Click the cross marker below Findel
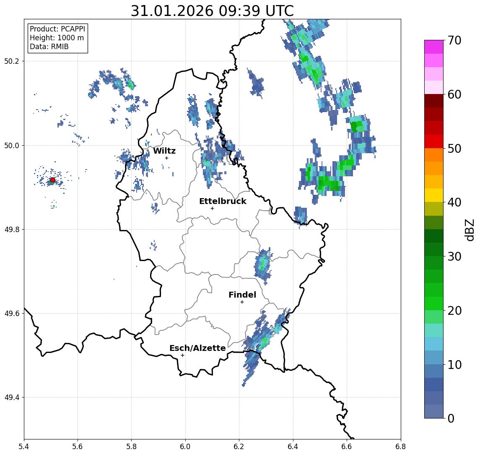 point(242,302)
